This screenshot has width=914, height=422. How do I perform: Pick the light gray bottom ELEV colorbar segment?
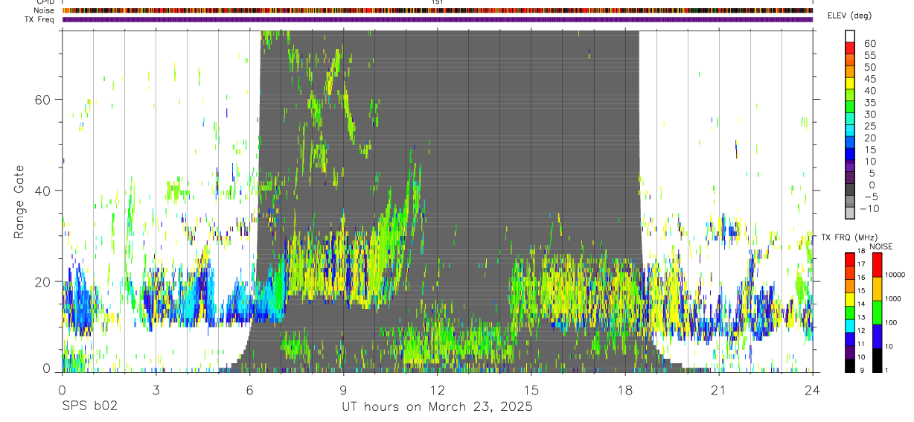tap(850, 214)
